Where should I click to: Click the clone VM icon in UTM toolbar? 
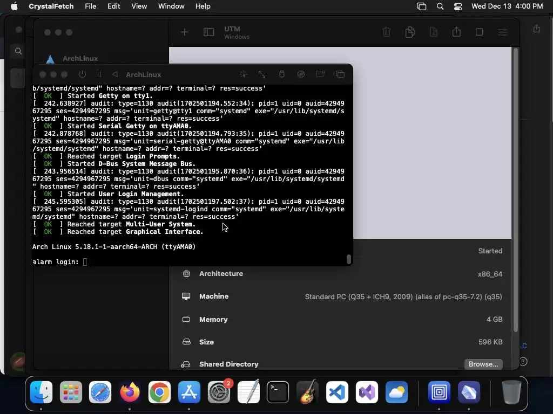pos(410,32)
